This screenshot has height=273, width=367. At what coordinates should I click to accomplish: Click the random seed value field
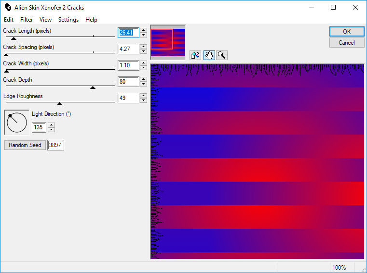coord(55,145)
